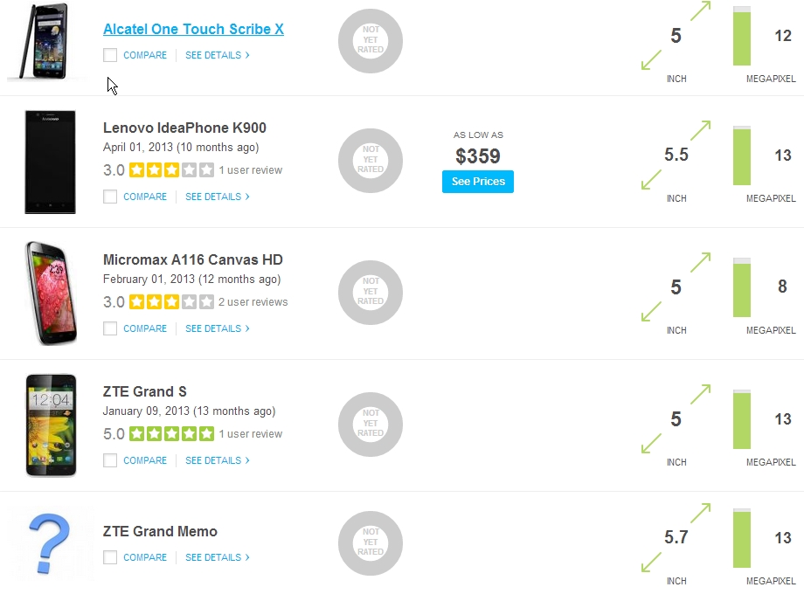The height and width of the screenshot is (594, 804).
Task: Check the Compare box for Alcatel One Touch Scribe X
Action: (x=110, y=55)
